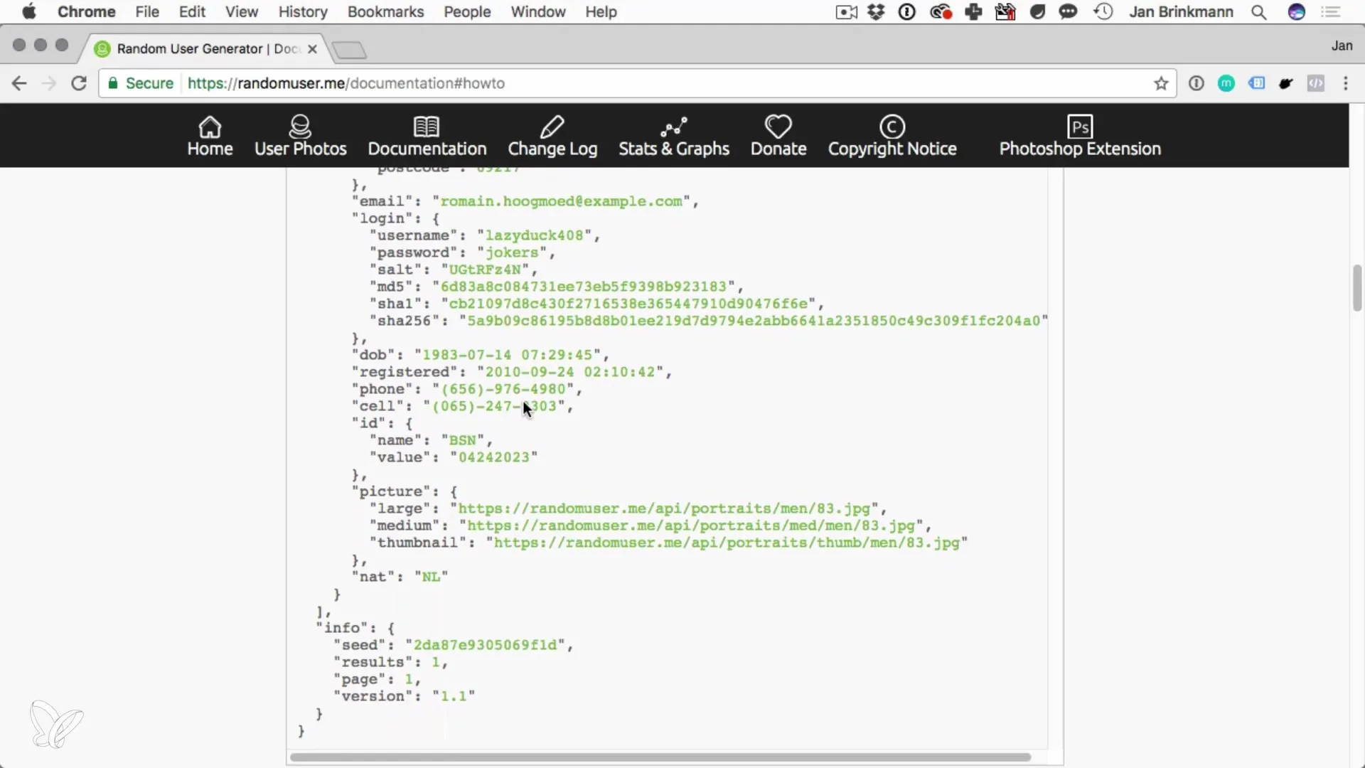Bookmark this page with the star
Viewport: 1365px width, 768px height.
pyautogui.click(x=1161, y=83)
